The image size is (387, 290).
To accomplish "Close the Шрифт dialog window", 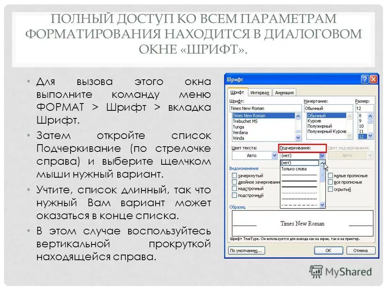I will pyautogui.click(x=373, y=79).
